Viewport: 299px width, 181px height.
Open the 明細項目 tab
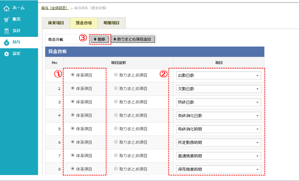112,23
